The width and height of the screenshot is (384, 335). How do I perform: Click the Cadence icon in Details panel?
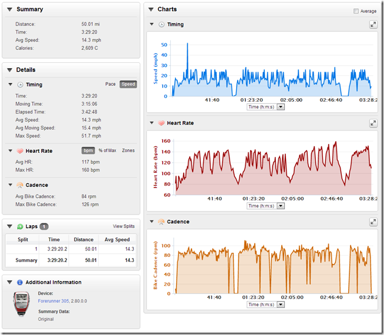click(20, 185)
